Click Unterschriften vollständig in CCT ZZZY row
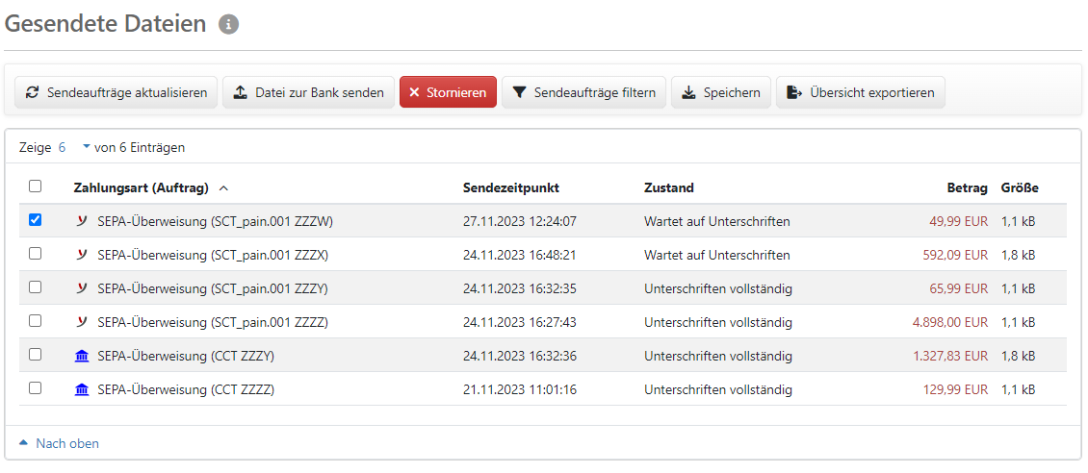This screenshot has height=473, width=1088. [x=718, y=356]
